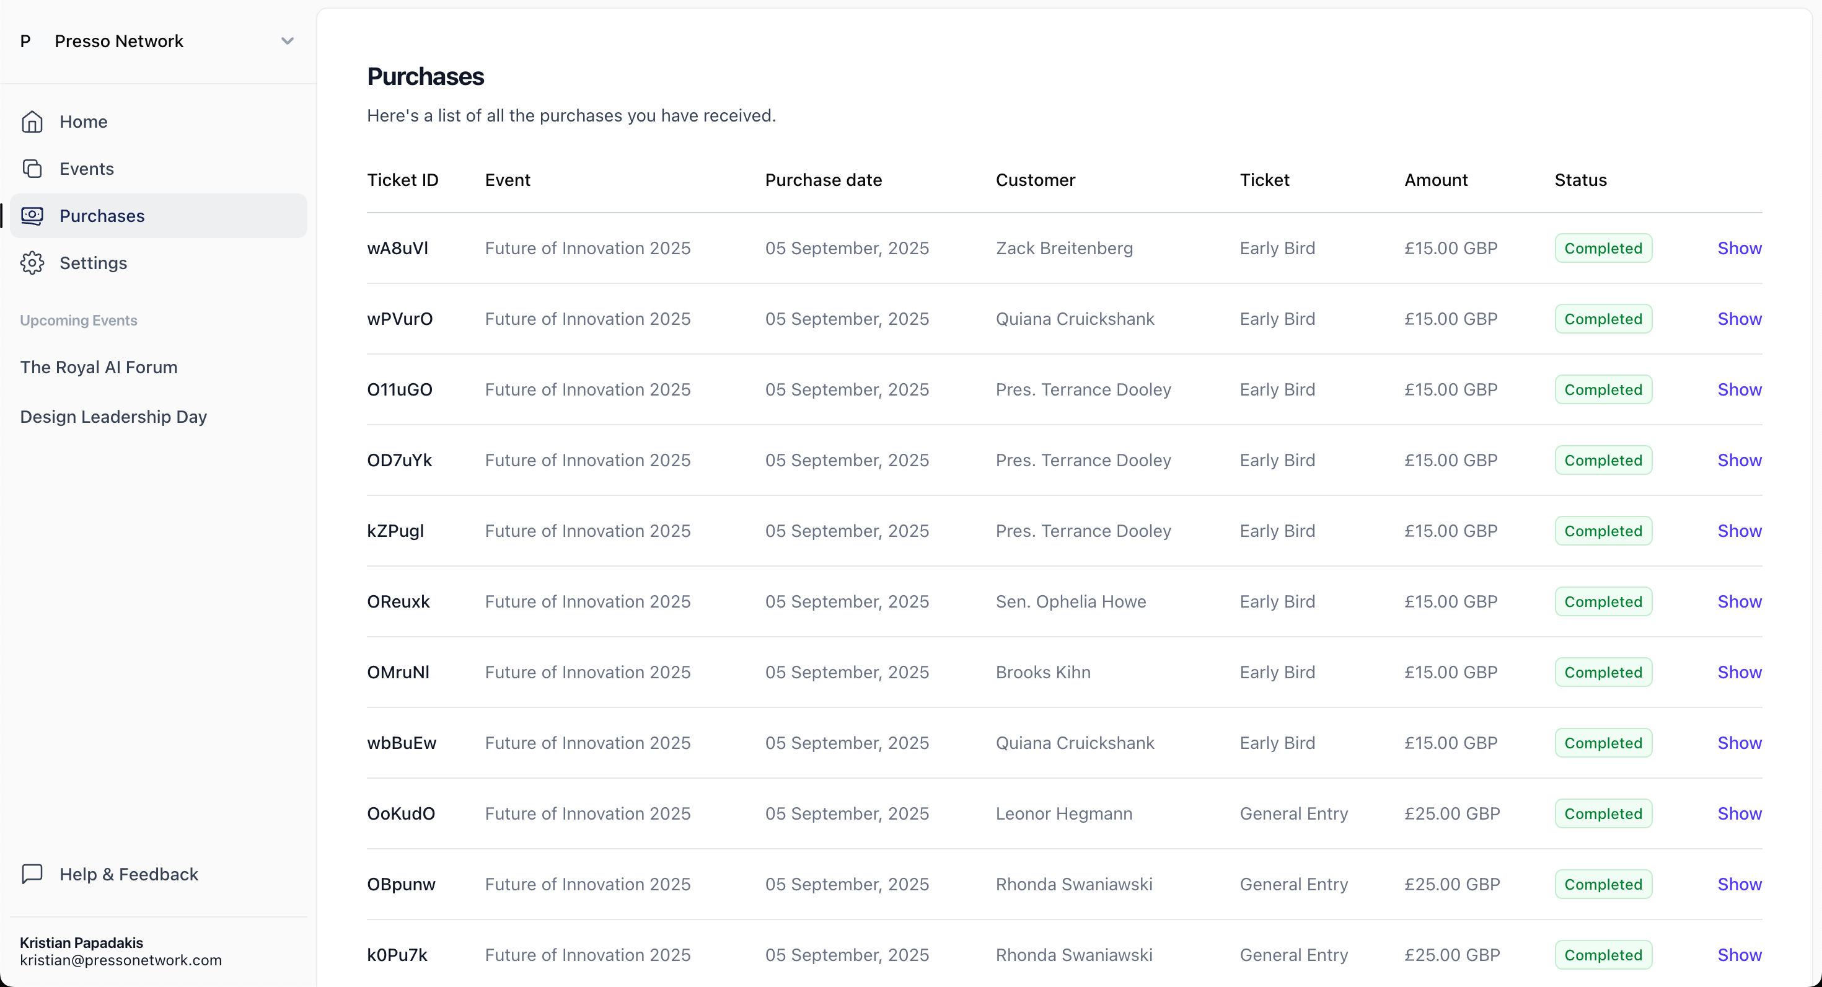This screenshot has width=1822, height=987.
Task: Click the Purchases banknote icon
Action: click(32, 216)
